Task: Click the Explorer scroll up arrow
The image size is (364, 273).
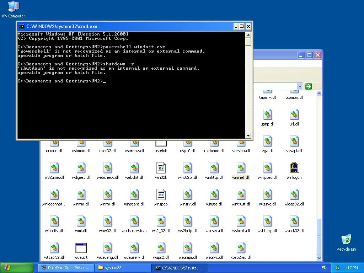Action: 319,93
